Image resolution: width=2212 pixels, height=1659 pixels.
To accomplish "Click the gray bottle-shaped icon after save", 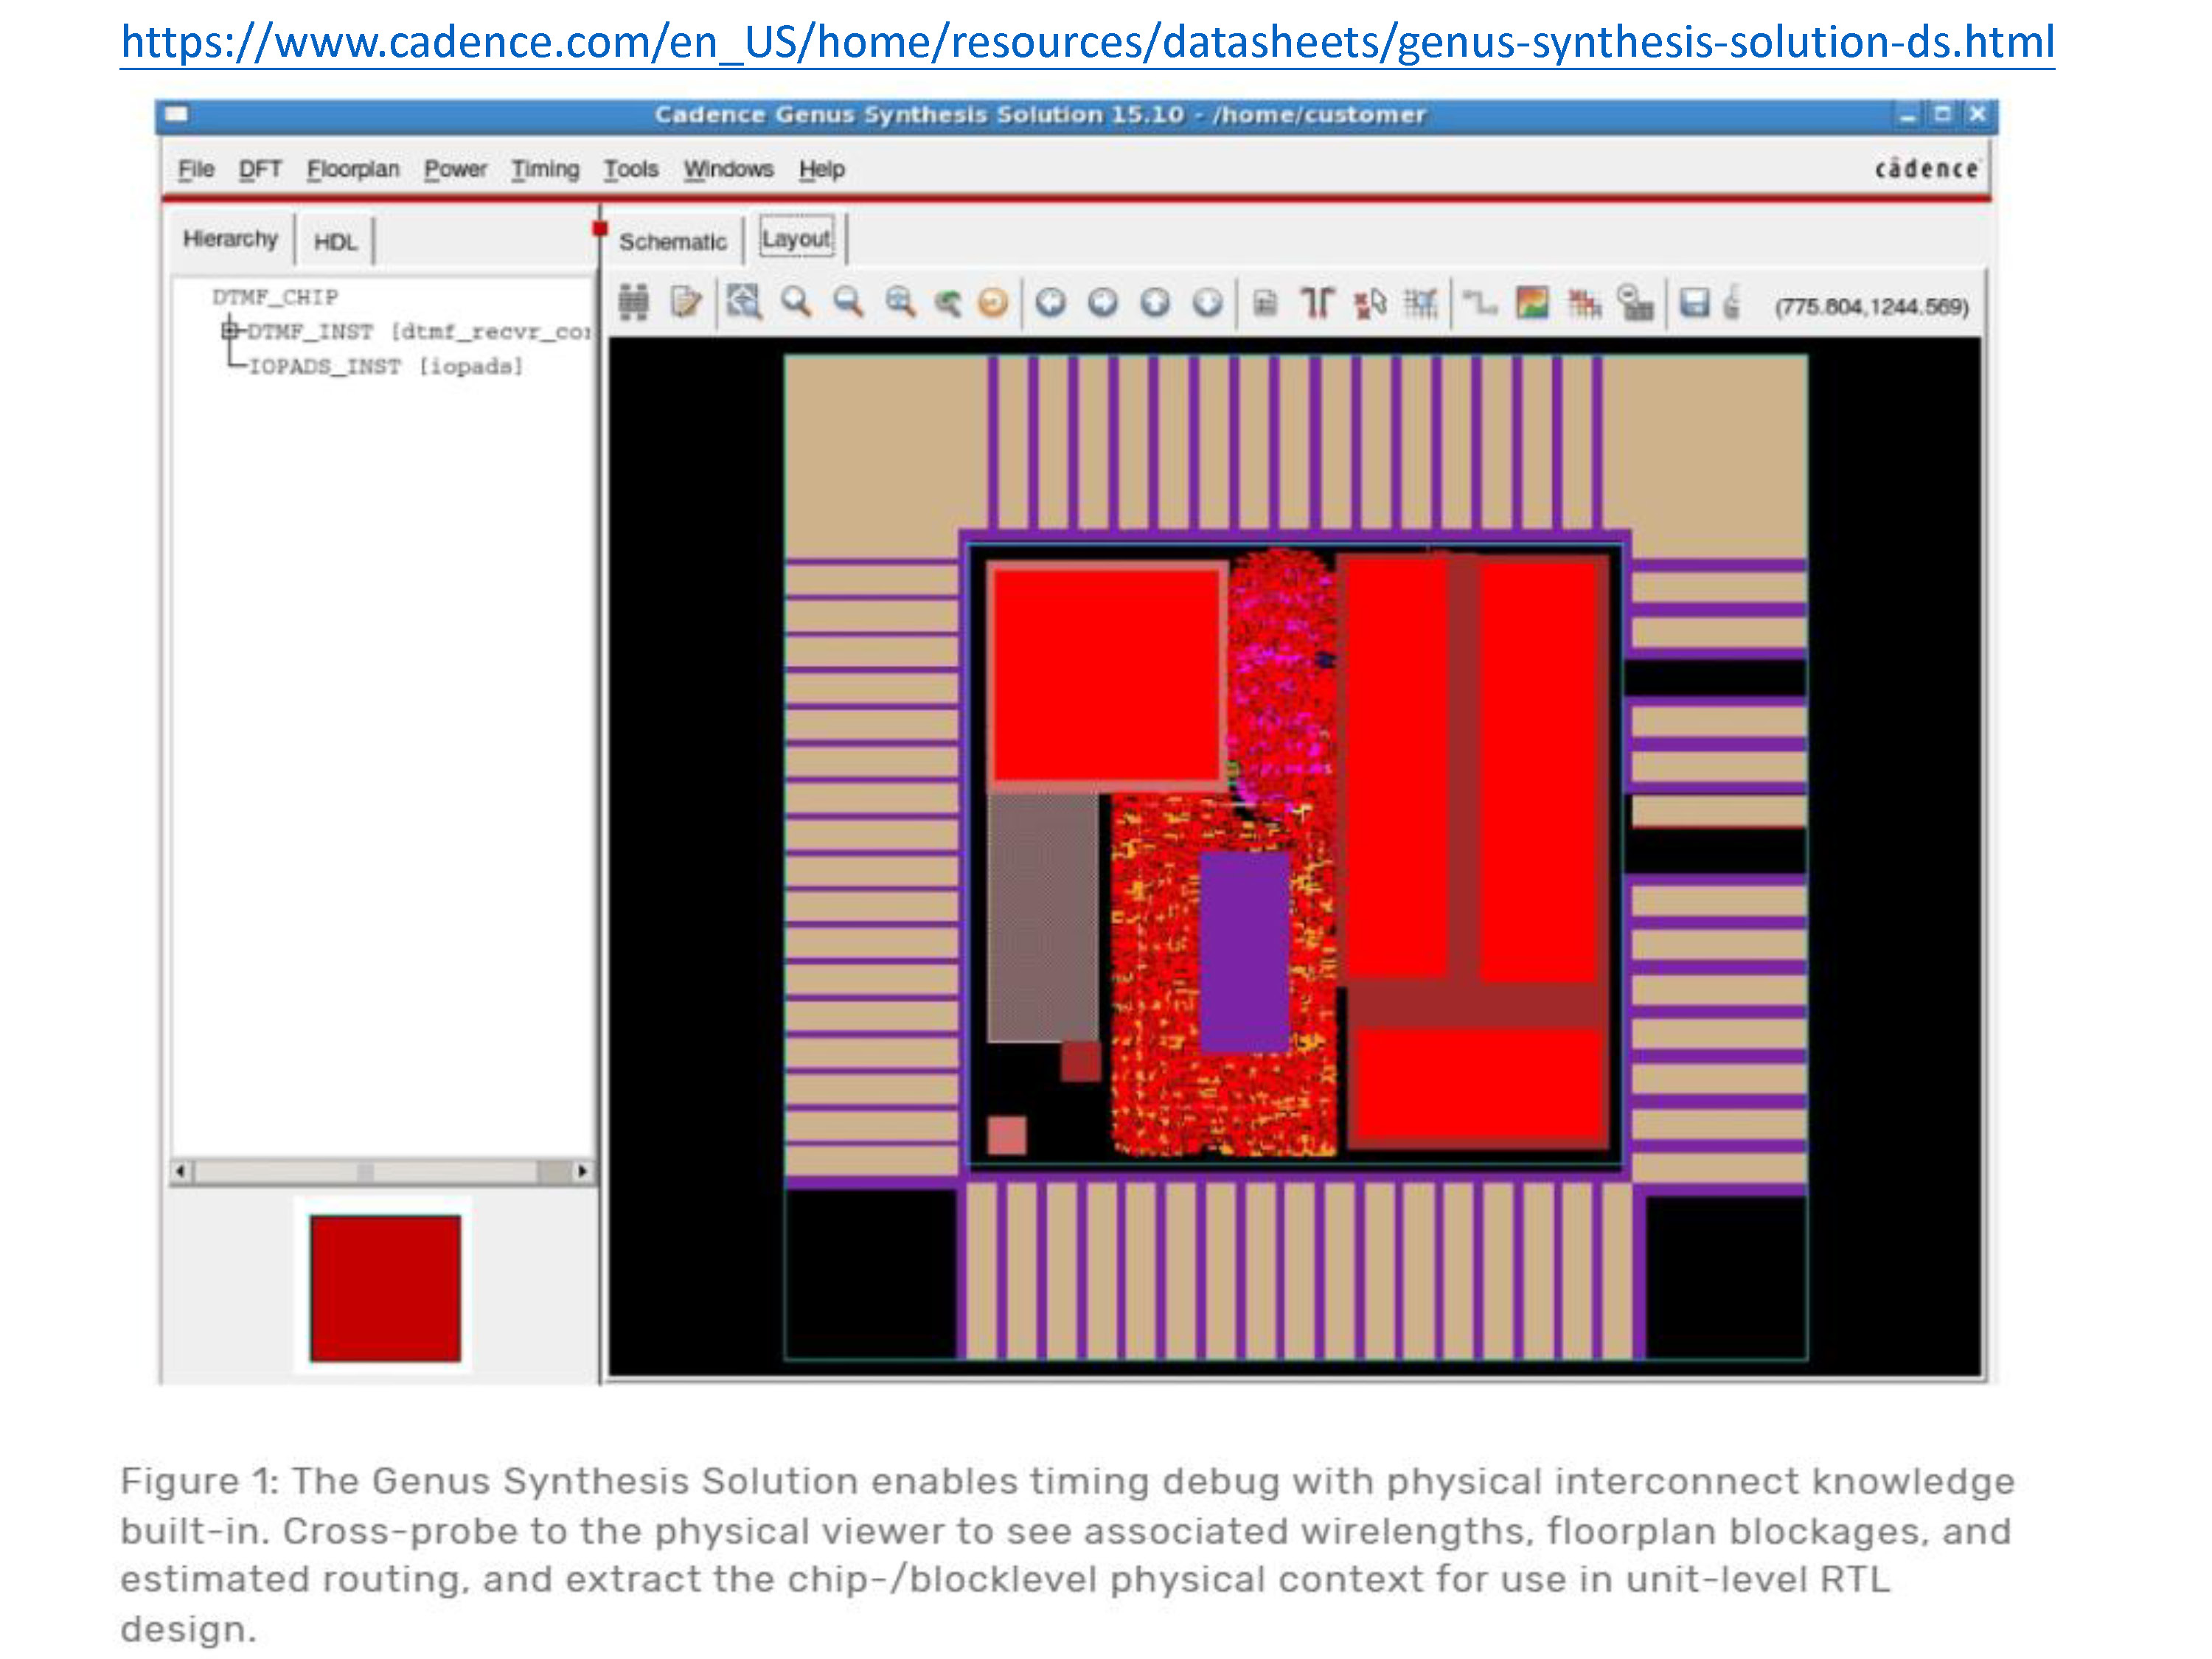I will [1733, 301].
